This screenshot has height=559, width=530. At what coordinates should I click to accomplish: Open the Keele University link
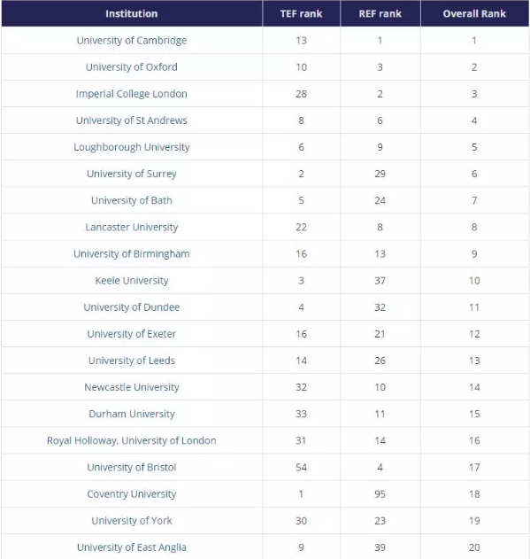(x=132, y=281)
